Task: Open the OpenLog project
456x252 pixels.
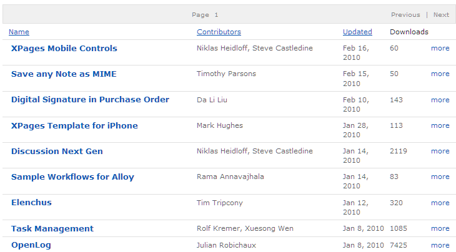Action: click(31, 245)
